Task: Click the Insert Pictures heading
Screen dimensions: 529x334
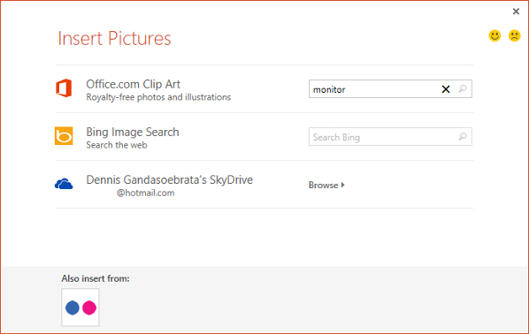Action: click(114, 38)
